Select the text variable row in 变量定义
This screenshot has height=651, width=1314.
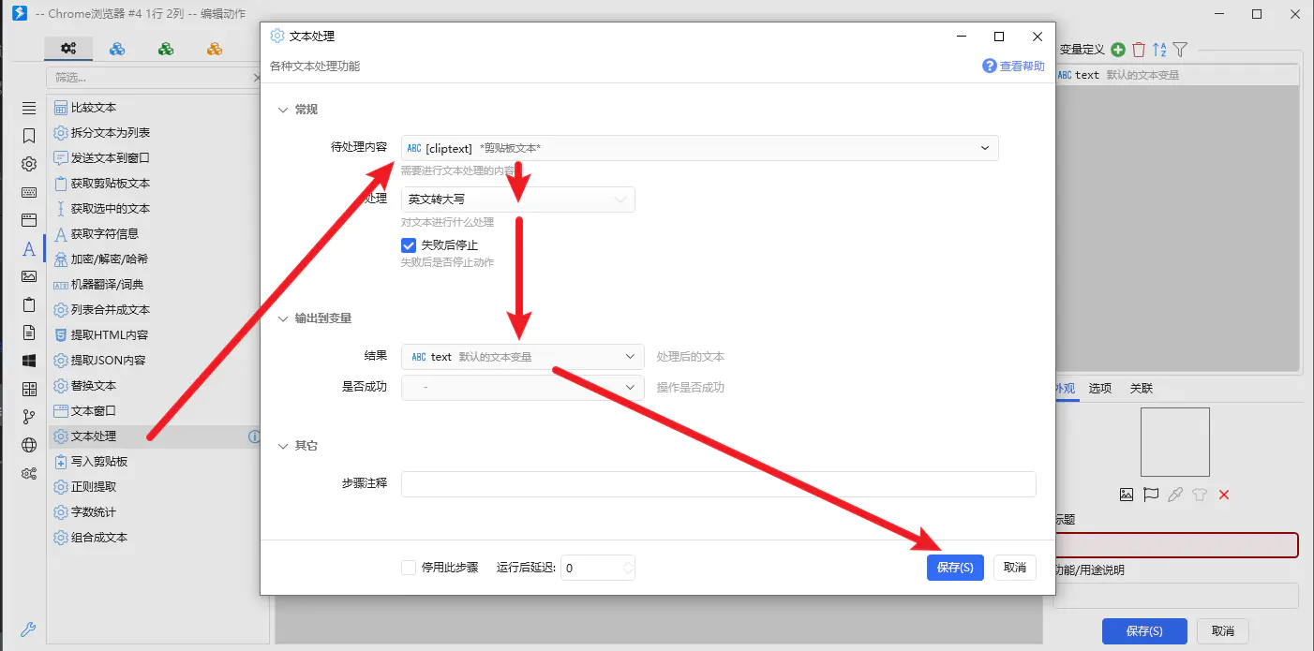point(1177,75)
